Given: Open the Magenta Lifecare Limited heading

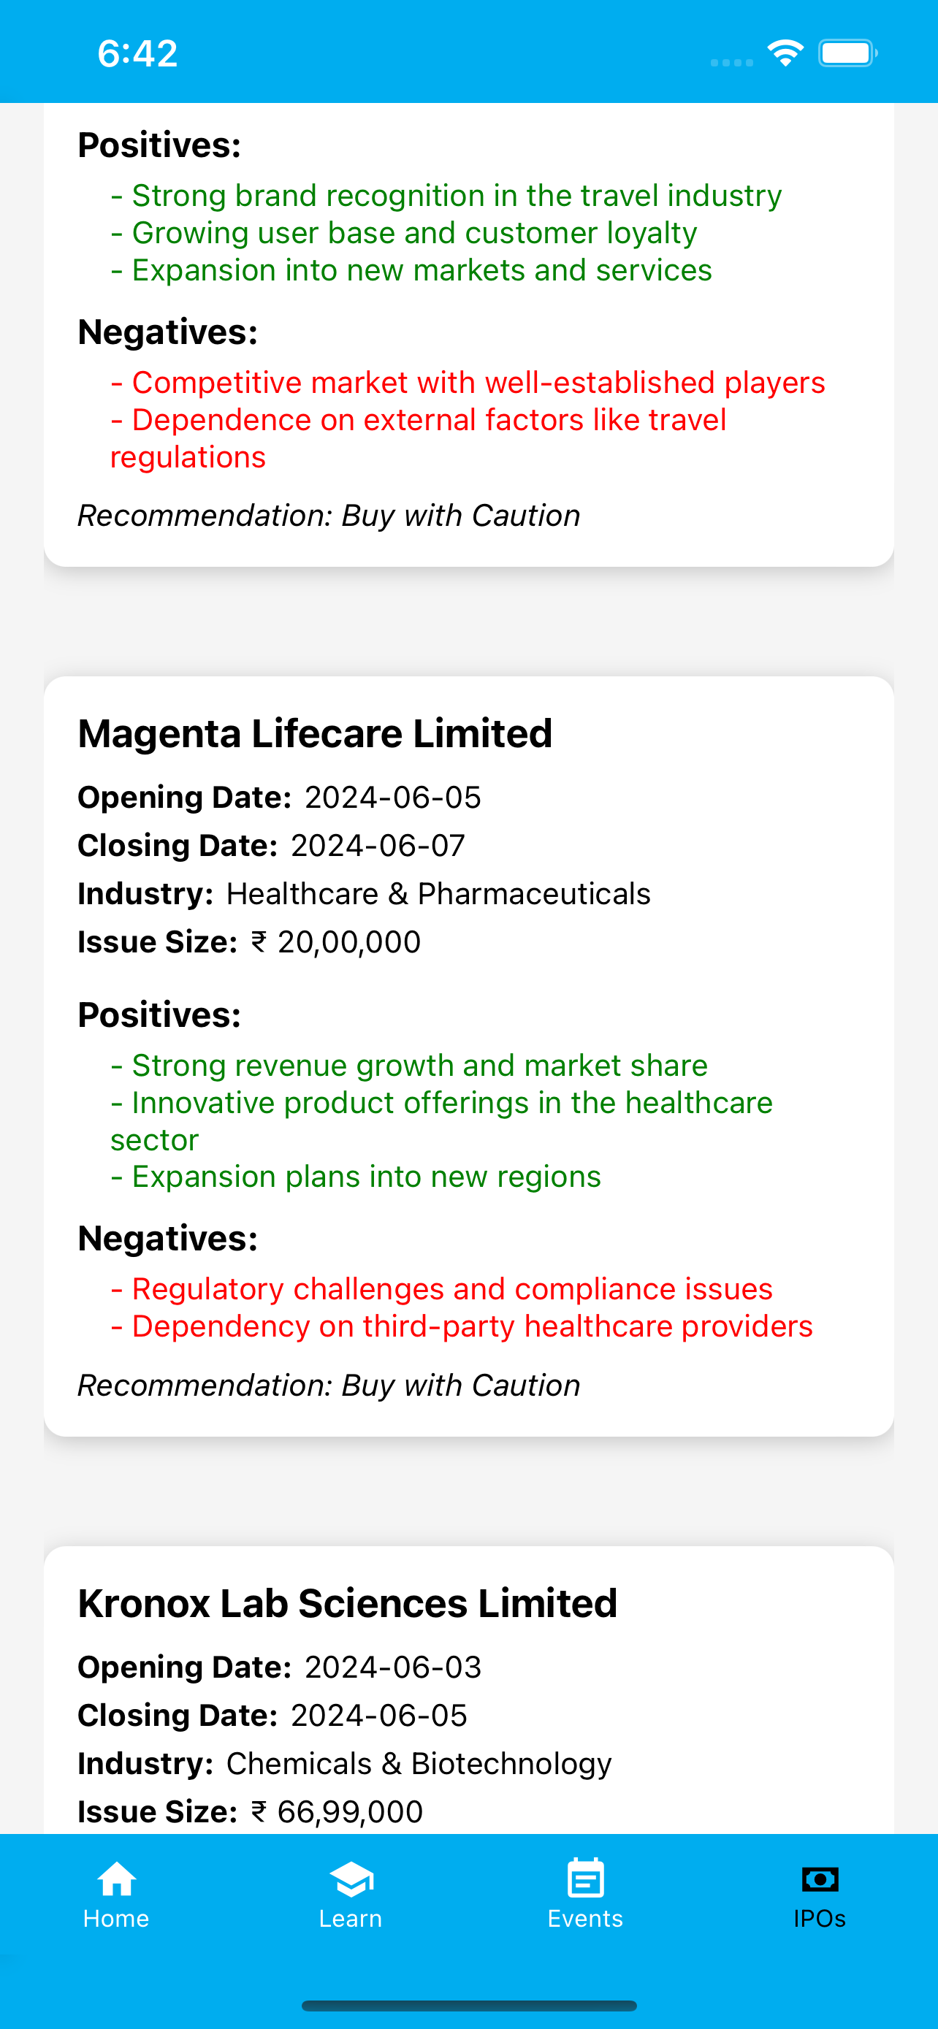Looking at the screenshot, I should [315, 733].
